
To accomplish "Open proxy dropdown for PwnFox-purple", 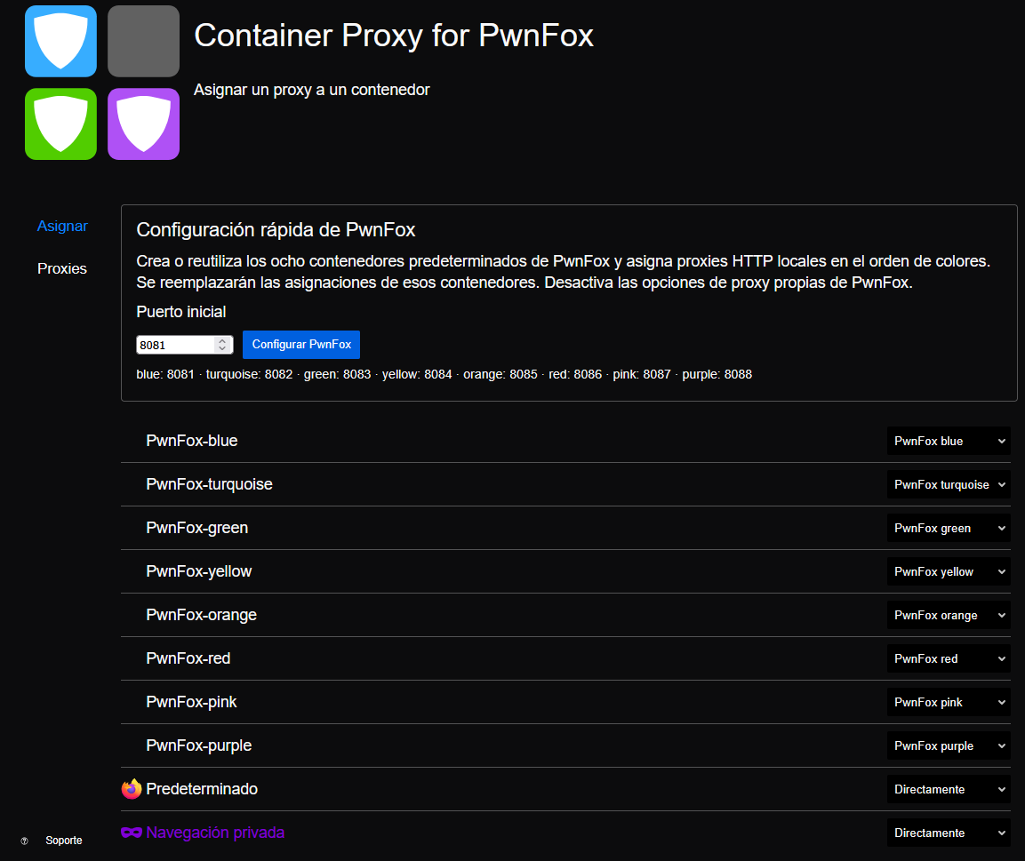I will coord(949,746).
